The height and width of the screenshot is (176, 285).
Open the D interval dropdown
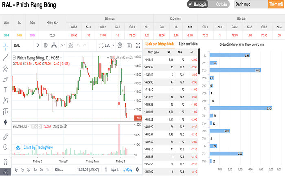pyautogui.click(x=37, y=46)
